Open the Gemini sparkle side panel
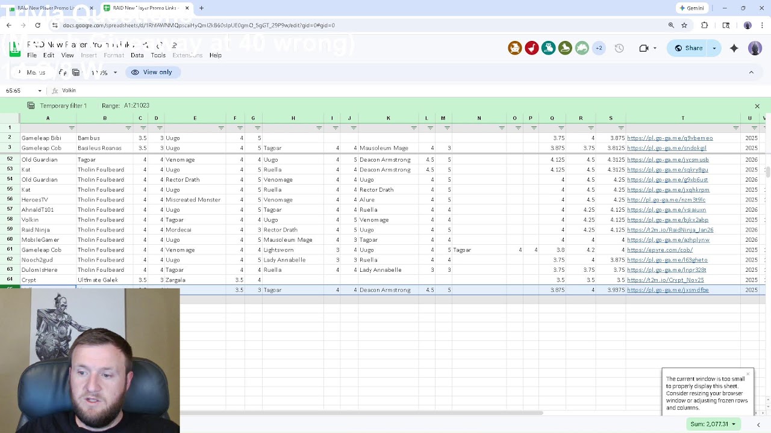771x433 pixels. click(x=734, y=48)
